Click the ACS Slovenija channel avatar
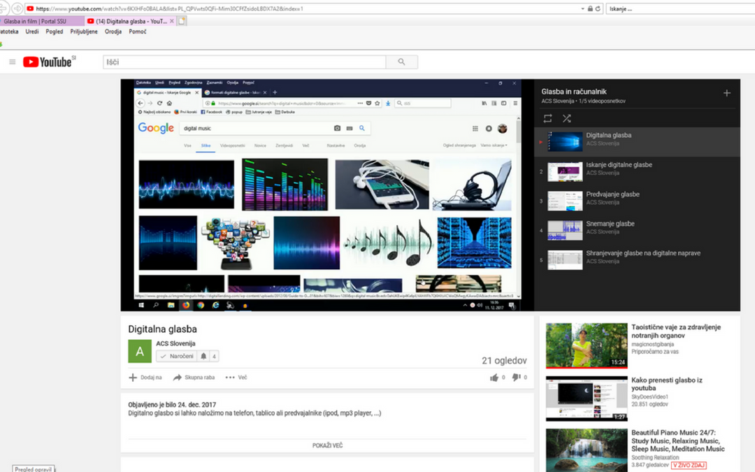 click(140, 351)
